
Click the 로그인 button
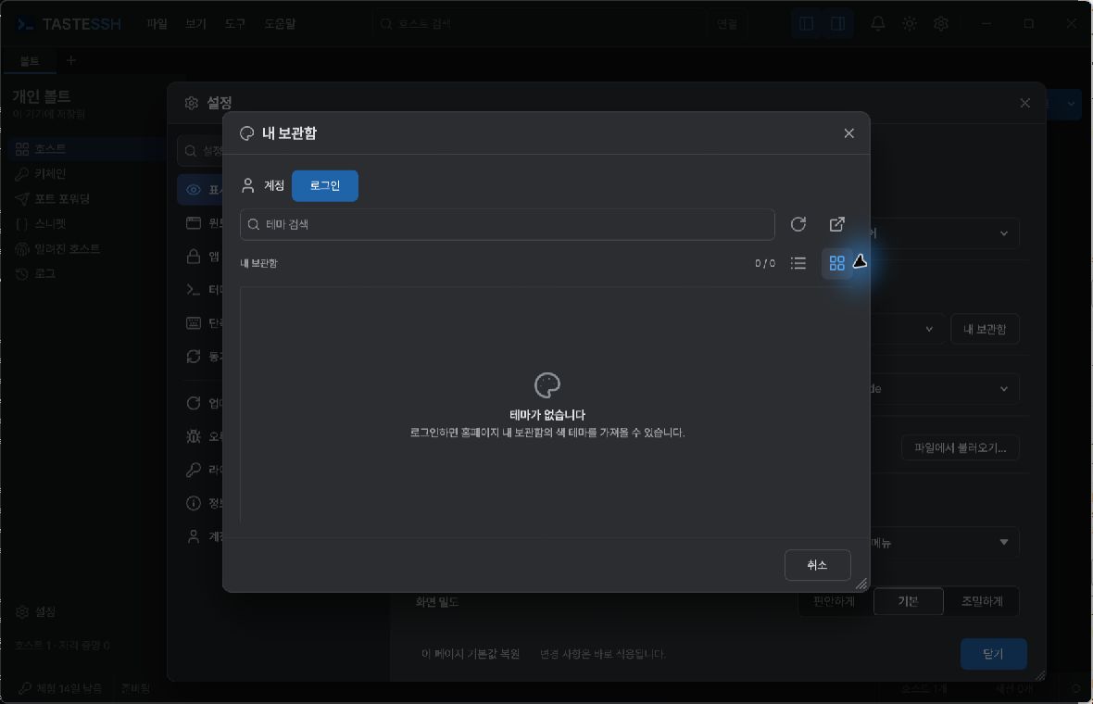coord(325,185)
